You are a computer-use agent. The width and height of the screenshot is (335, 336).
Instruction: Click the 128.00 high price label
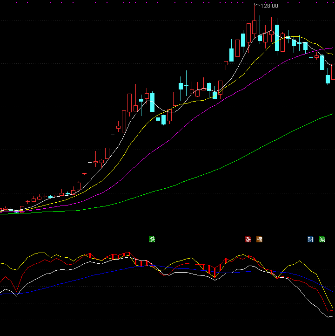[x=269, y=6]
